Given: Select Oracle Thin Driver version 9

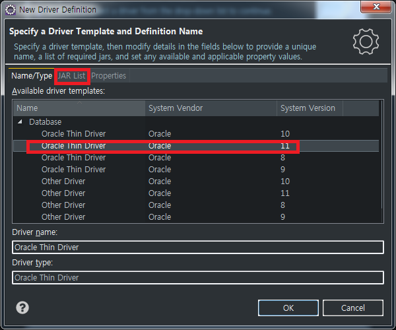Looking at the screenshot, I should pyautogui.click(x=196, y=170).
